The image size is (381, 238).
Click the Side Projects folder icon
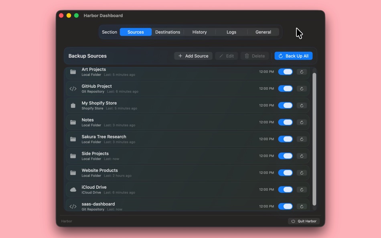point(73,156)
